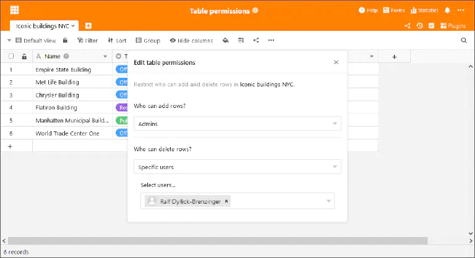475x258 pixels.
Task: Open the row color paint bucket icon
Action: tap(225, 40)
